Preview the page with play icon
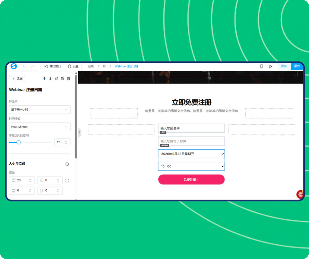 tap(270, 66)
